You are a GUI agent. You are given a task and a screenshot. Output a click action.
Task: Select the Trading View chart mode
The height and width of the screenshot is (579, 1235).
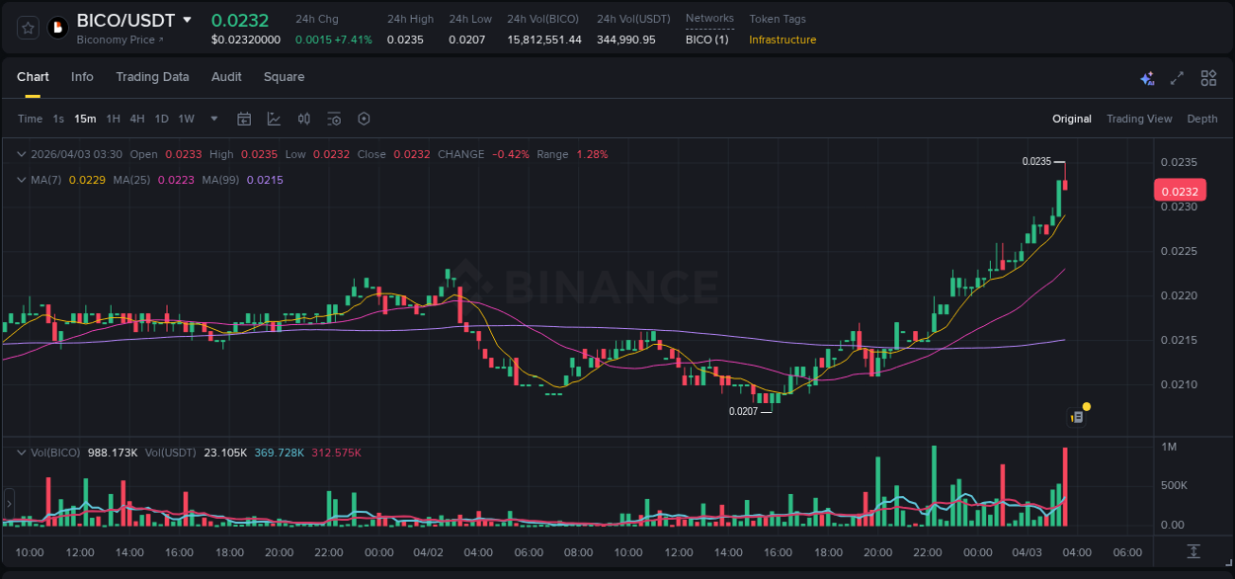point(1139,119)
